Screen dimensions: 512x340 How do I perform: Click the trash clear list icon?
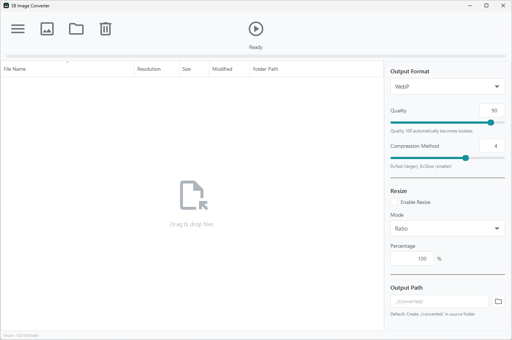coord(106,29)
